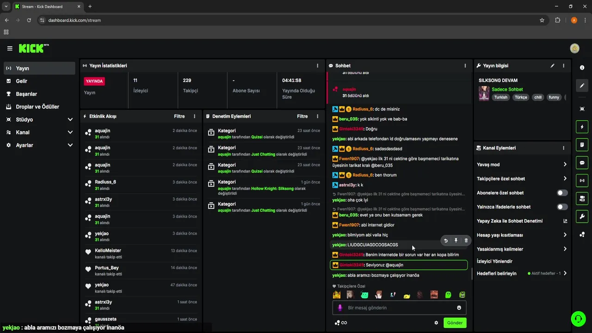Open the Filtre dropdown in Etkinlik Akışı
This screenshot has width=592, height=333.
pos(179,116)
